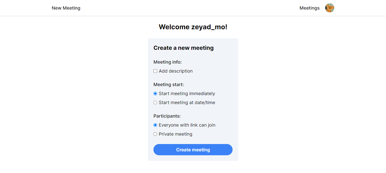Click the "Add description" label text
The height and width of the screenshot is (173, 386).
click(x=176, y=71)
